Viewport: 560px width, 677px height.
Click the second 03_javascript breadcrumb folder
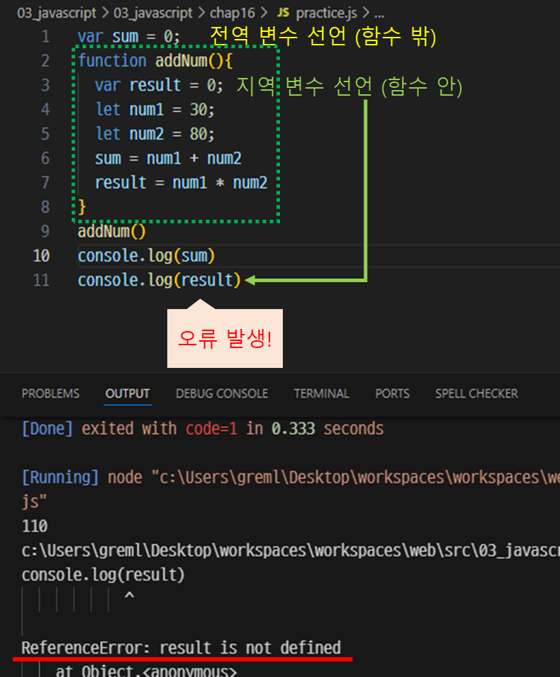click(153, 13)
